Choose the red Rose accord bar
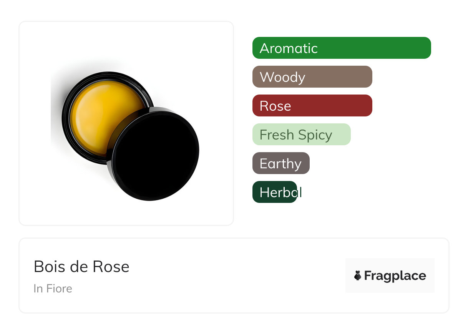468x332 pixels. [312, 106]
